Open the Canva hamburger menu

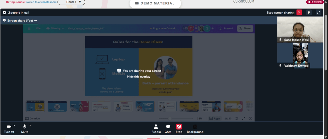pyautogui.click(x=29, y=28)
